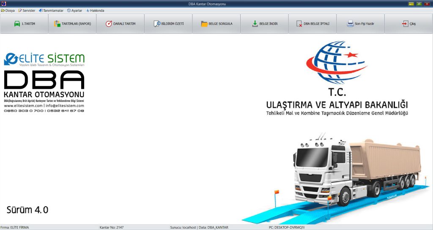Click the green download arrow for BELGE İNDİR
Screen dimensions: 433x230
[x=255, y=24]
